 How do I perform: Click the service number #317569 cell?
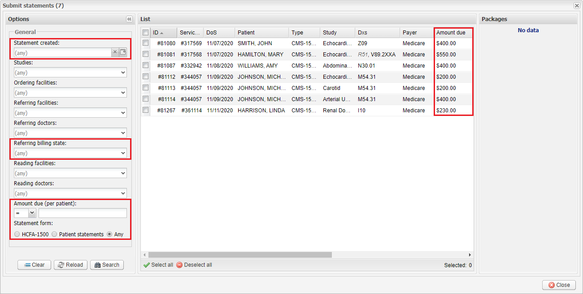[x=191, y=43]
